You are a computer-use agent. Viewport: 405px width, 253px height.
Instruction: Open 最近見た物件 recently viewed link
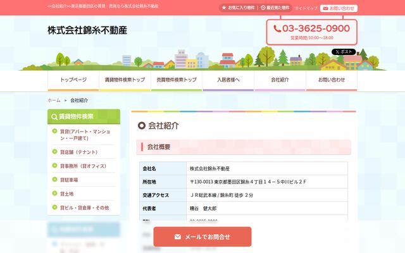275,8
